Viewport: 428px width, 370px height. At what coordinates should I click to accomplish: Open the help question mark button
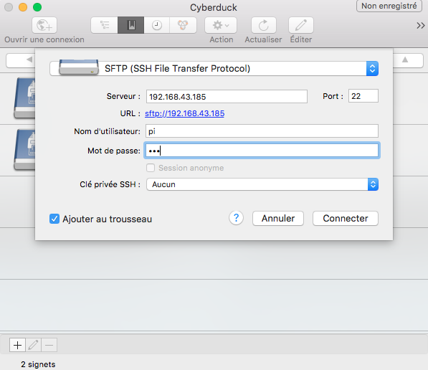click(x=236, y=218)
